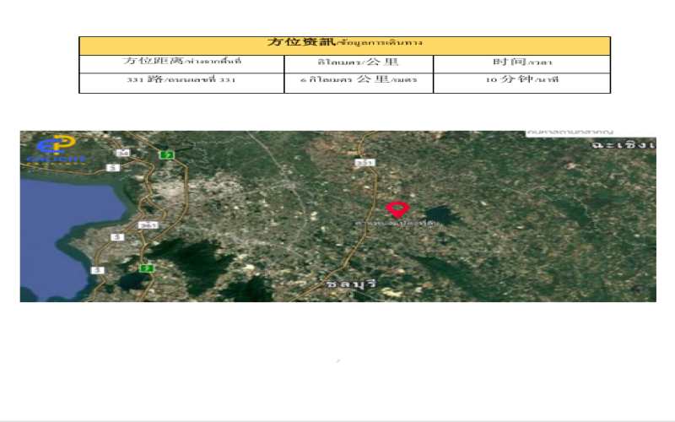Select the ฉะเชิงเทรา province label
Image resolution: width=675 pixels, height=422 pixels.
point(622,145)
